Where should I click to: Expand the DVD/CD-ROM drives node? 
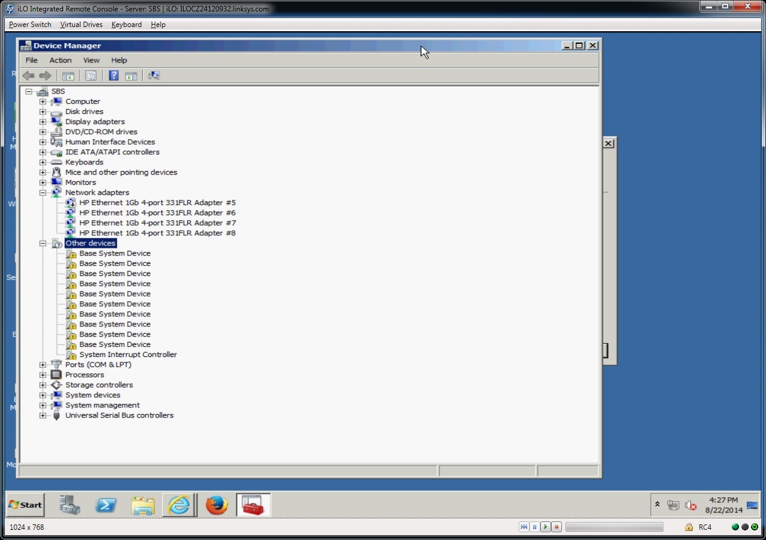click(x=43, y=132)
